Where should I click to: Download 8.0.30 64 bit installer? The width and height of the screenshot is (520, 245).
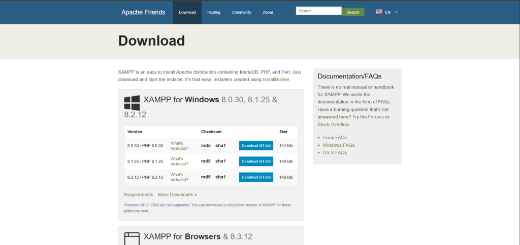[256, 145]
